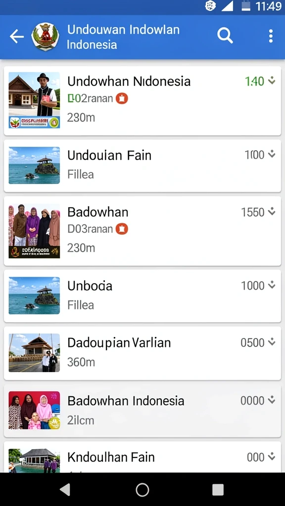Viewport: 285px width, 506px height.
Task: Expand chevron next to 1.40
Action: pos(272,81)
